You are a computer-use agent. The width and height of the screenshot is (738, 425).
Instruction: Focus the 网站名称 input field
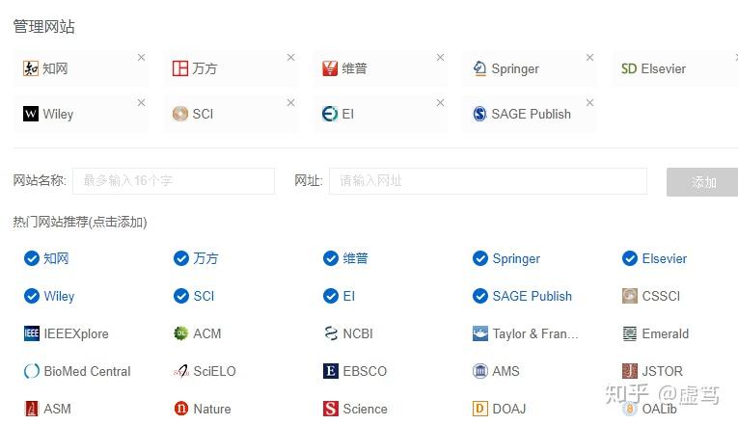(x=174, y=181)
